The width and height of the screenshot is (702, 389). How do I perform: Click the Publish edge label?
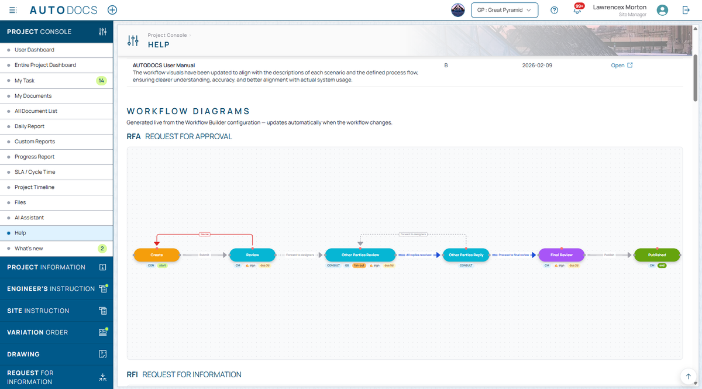[x=610, y=255]
